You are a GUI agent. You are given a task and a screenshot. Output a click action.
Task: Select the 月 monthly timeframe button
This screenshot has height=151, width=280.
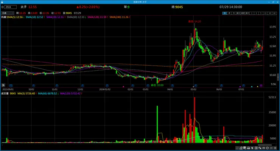233,13
